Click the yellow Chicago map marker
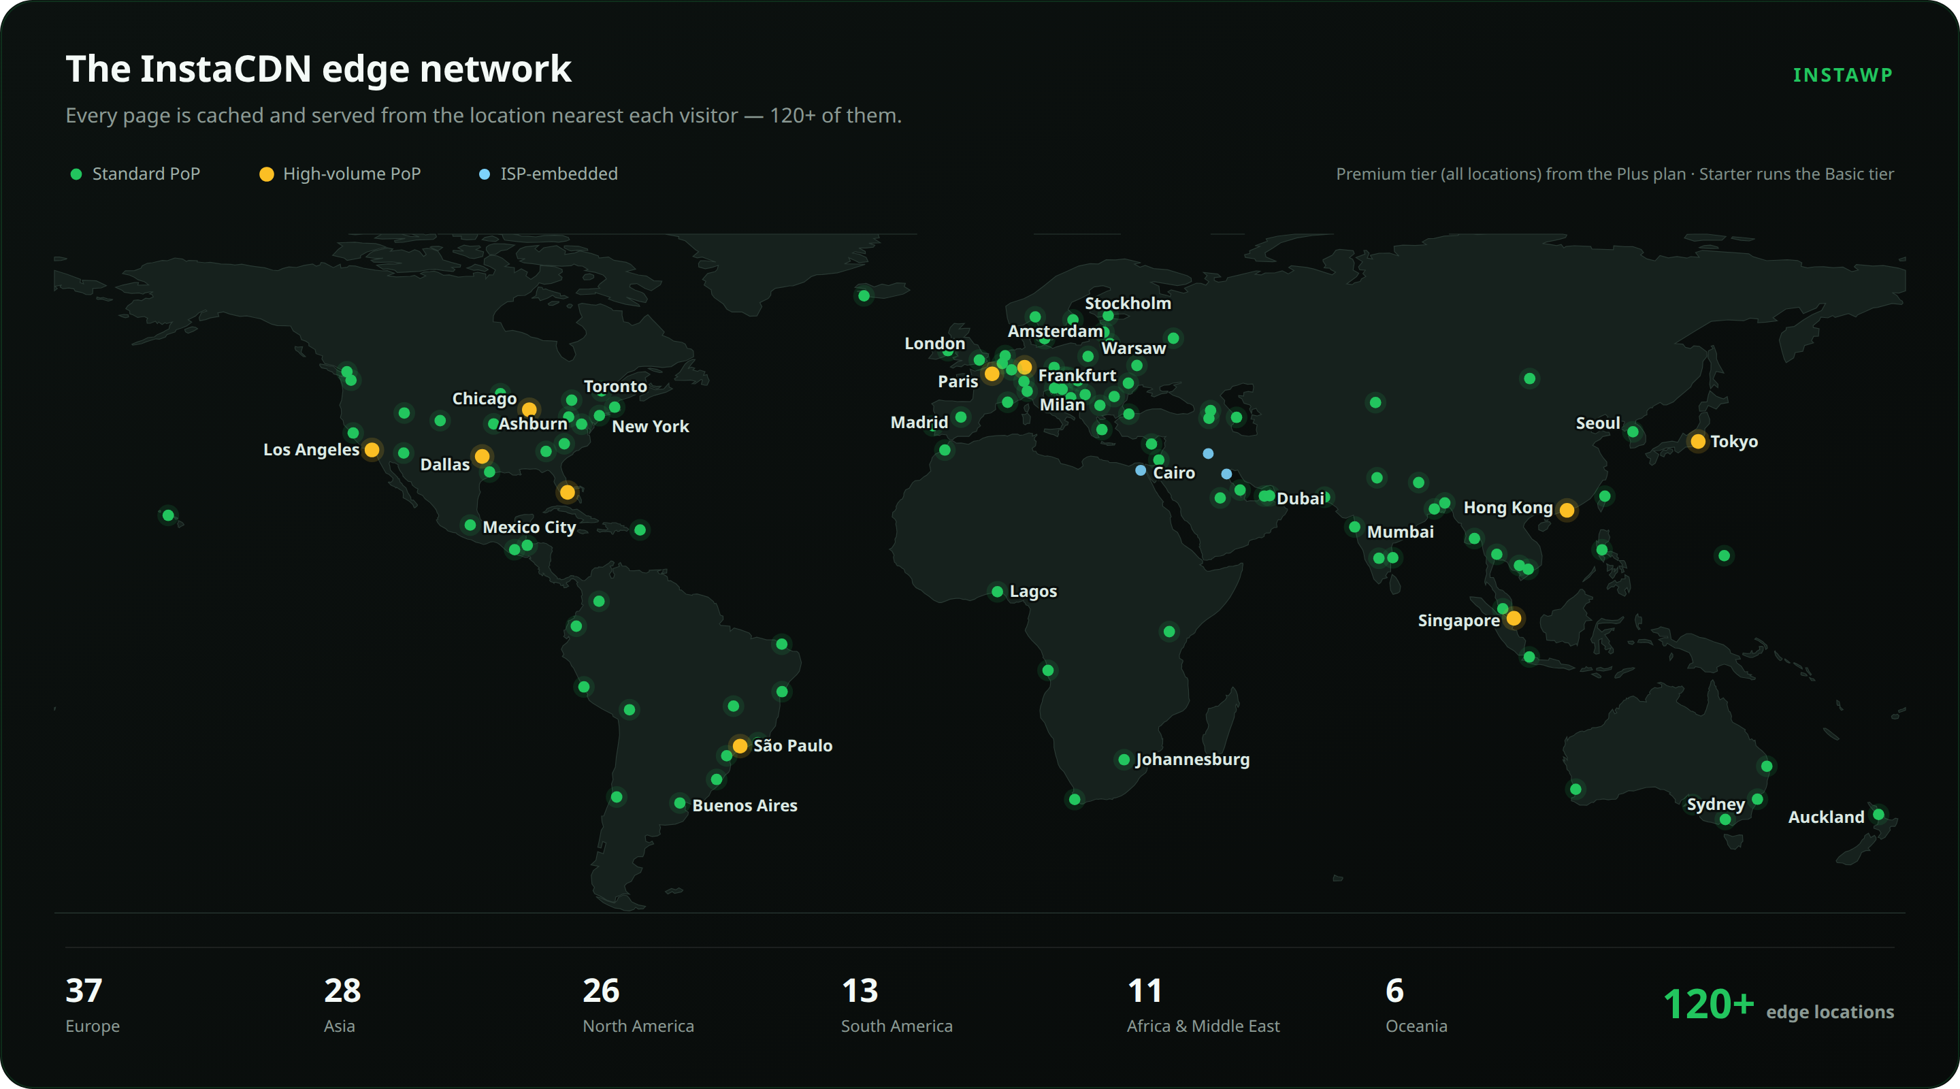1960x1089 pixels. click(x=529, y=410)
